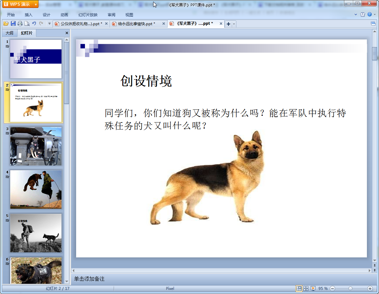
Task: Click the animation star icon under slide 3
Action: coord(7,133)
